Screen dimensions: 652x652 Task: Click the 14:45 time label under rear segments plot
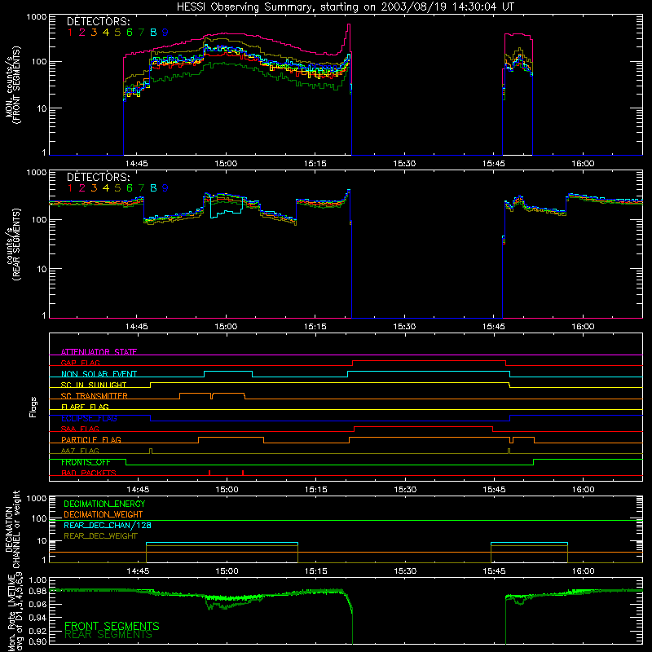tap(136, 327)
